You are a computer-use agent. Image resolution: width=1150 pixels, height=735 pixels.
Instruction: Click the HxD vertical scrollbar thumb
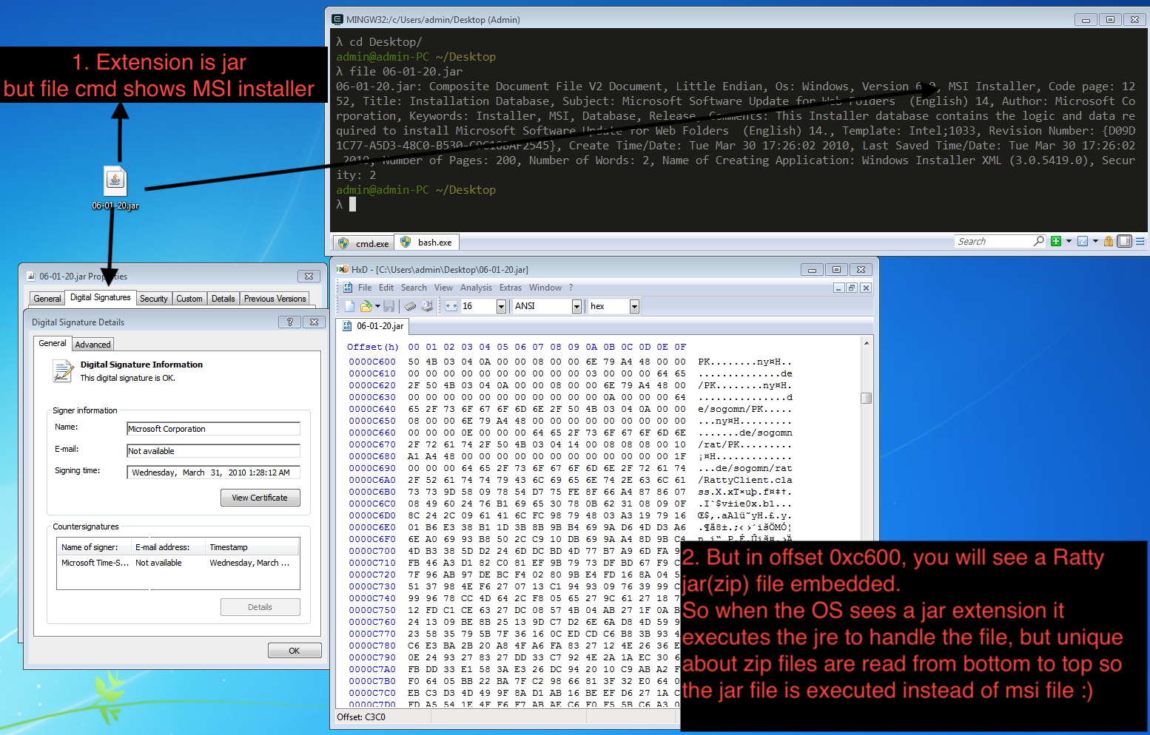coord(867,398)
